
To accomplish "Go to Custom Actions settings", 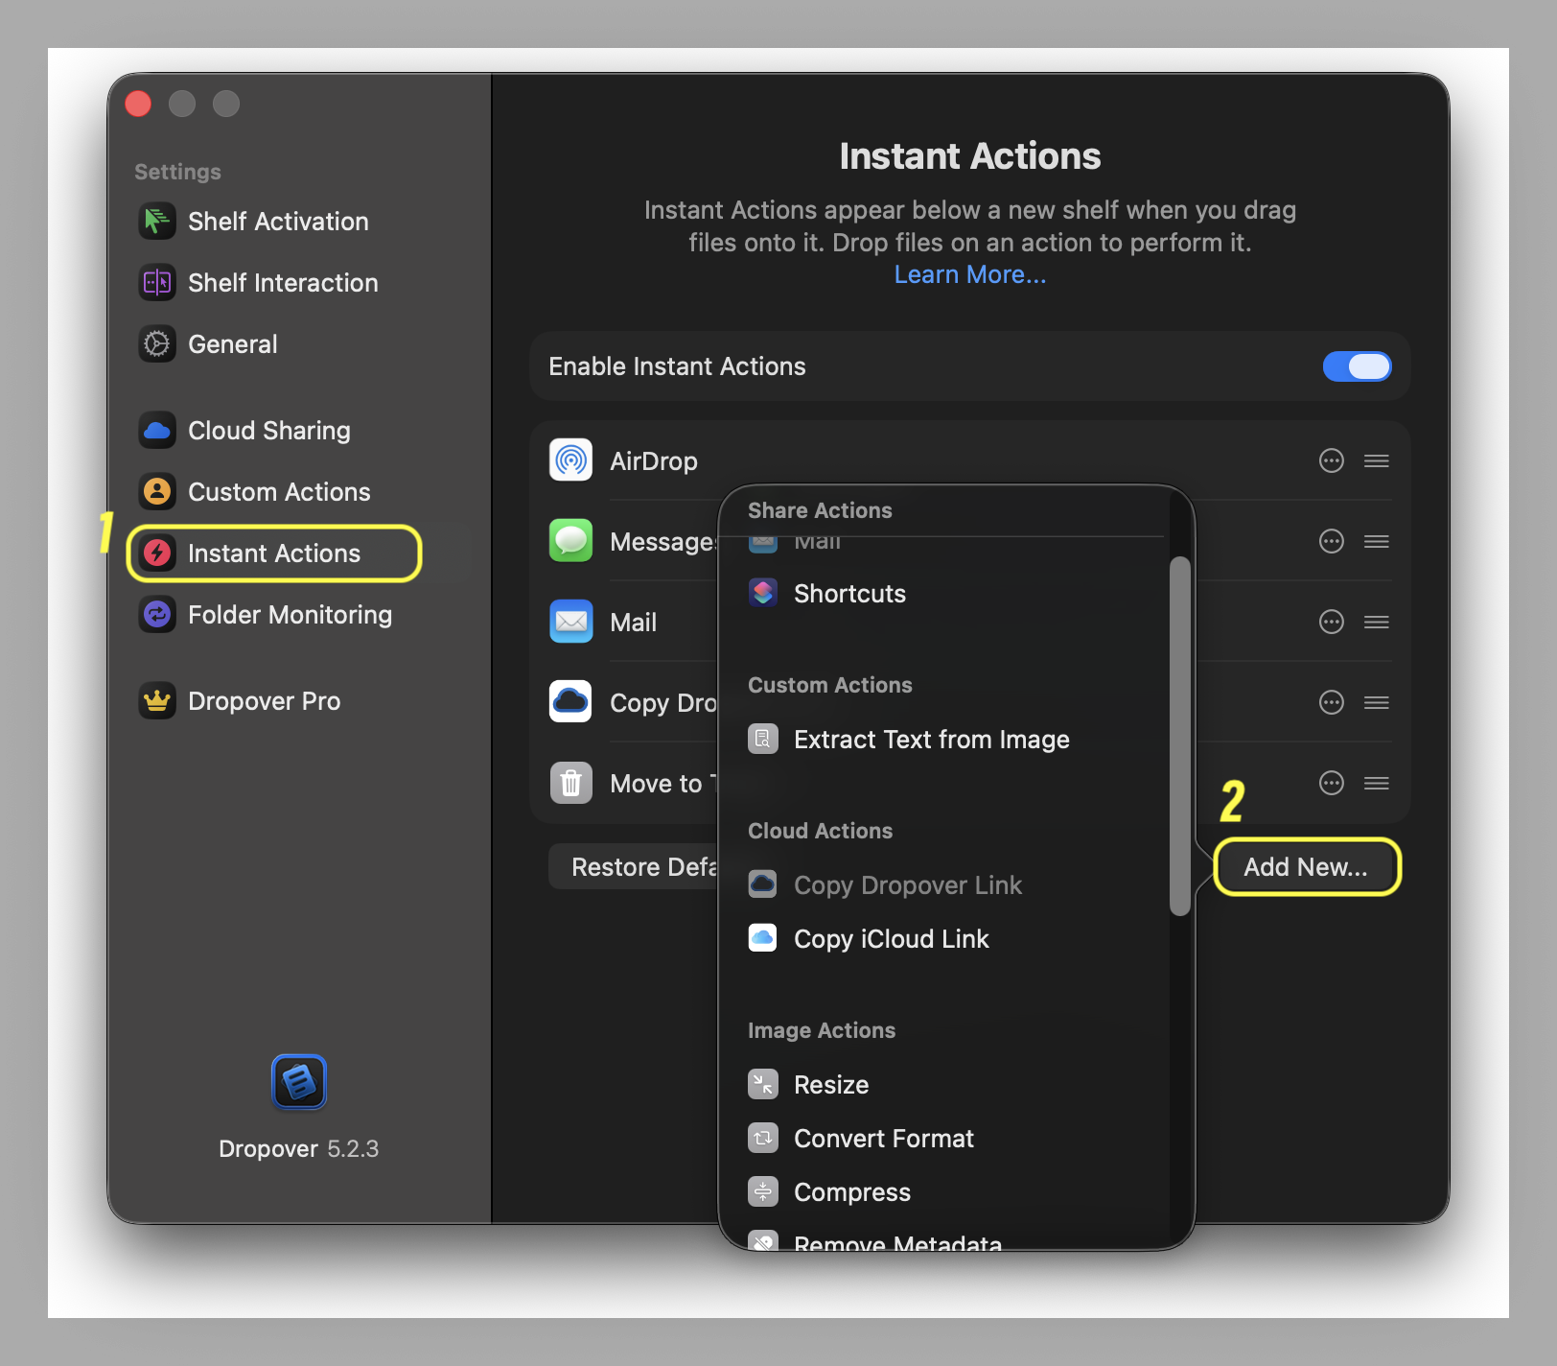I will [x=278, y=492].
